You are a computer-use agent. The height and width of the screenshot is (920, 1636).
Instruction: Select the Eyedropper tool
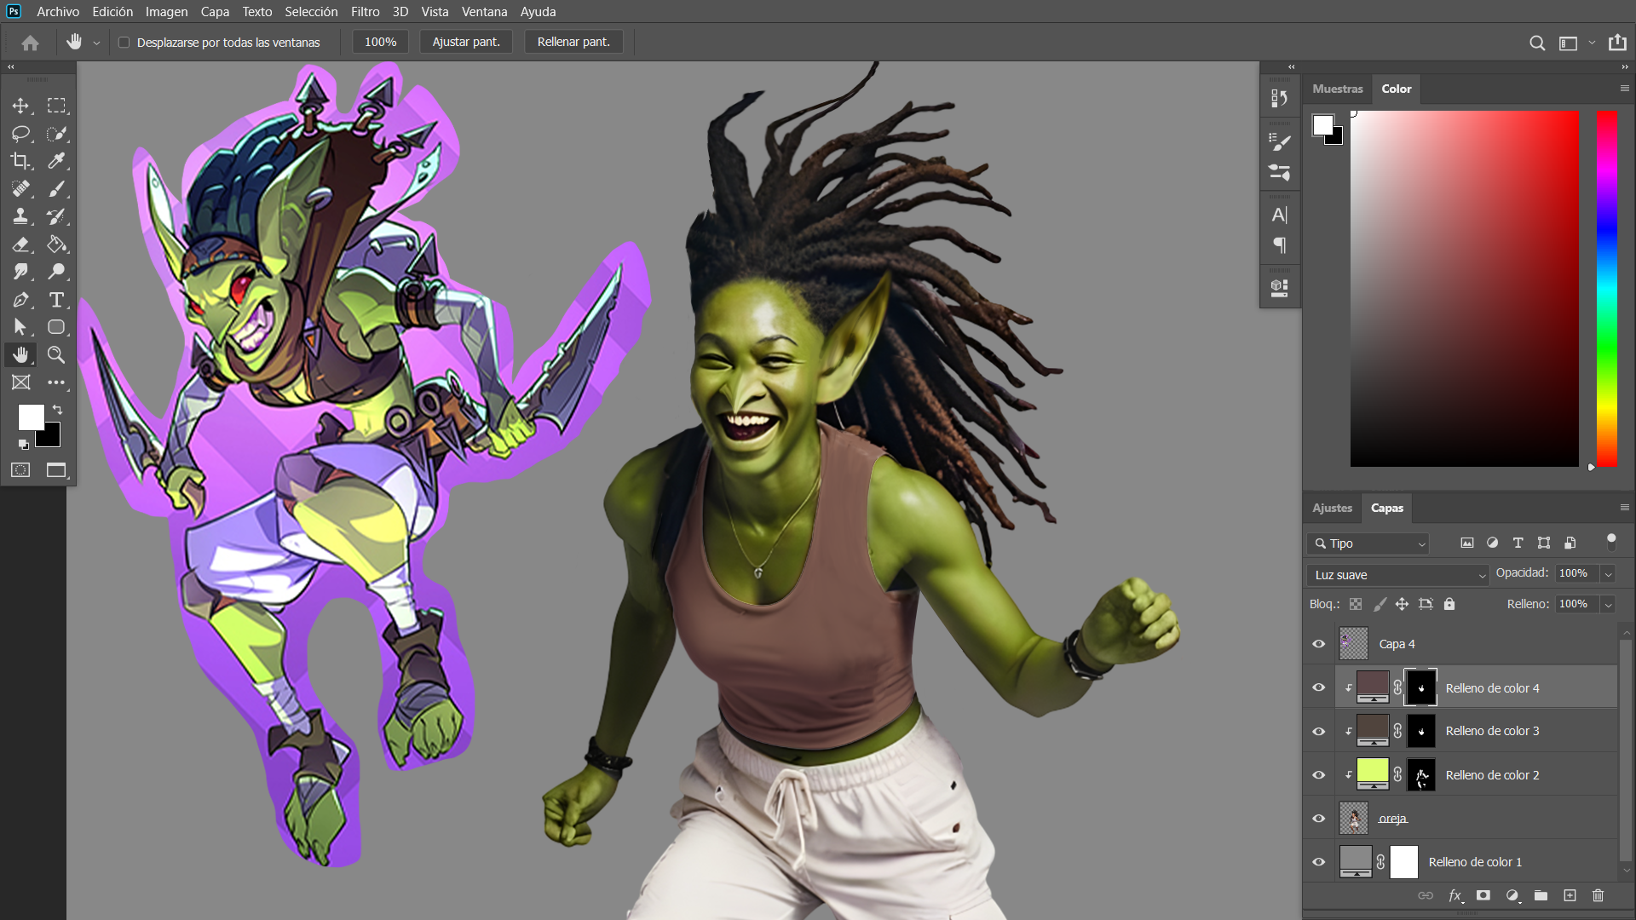tap(56, 161)
